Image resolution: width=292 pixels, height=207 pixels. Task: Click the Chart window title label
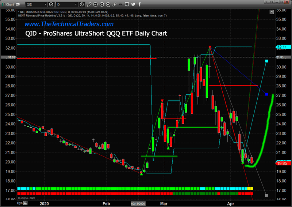coord(10,4)
